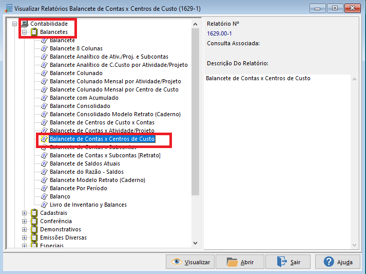Click the Emissões Diversas clipboard folder icon
366x274 pixels.
pyautogui.click(x=34, y=238)
